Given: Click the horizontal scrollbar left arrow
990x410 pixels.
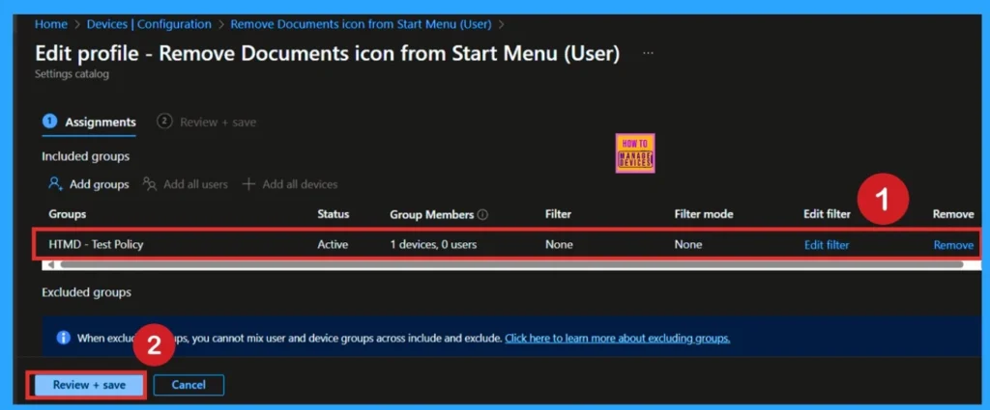Looking at the screenshot, I should (x=51, y=264).
